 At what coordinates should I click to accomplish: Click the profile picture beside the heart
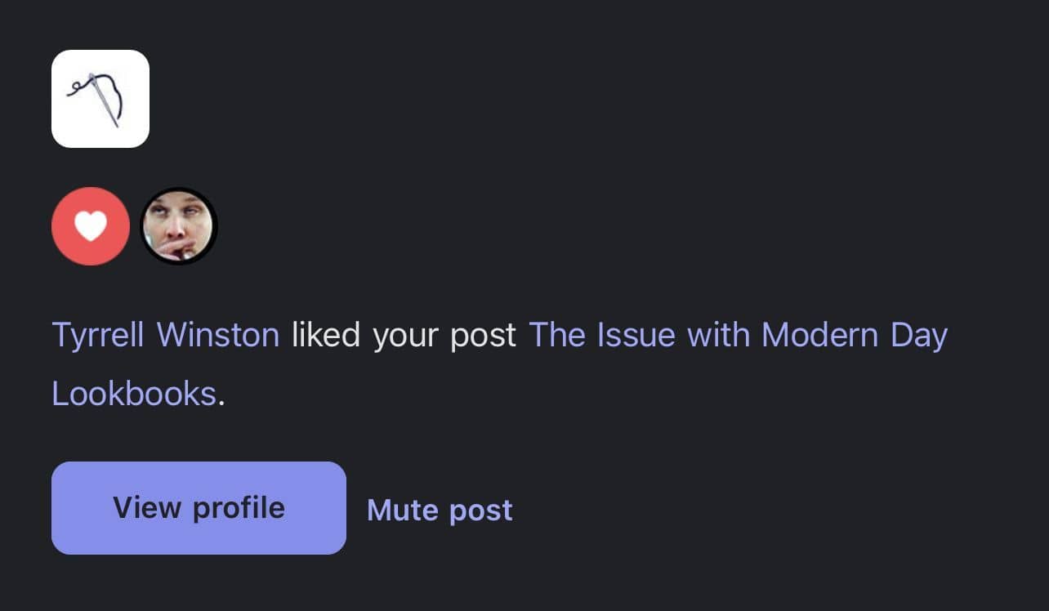[x=179, y=226]
